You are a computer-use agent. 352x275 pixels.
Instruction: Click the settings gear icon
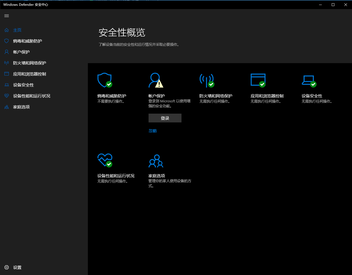[x=7, y=267]
